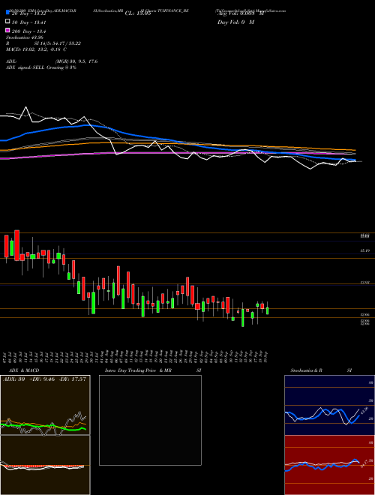Click the magenta 200 Day legend swatch
Viewport: 375px width, 495px height.
(7, 30)
